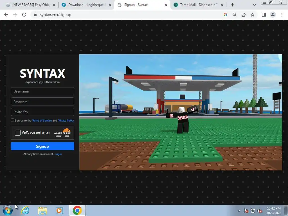This screenshot has width=288, height=216.
Task: Click the address bar URL
Action: tap(55, 15)
